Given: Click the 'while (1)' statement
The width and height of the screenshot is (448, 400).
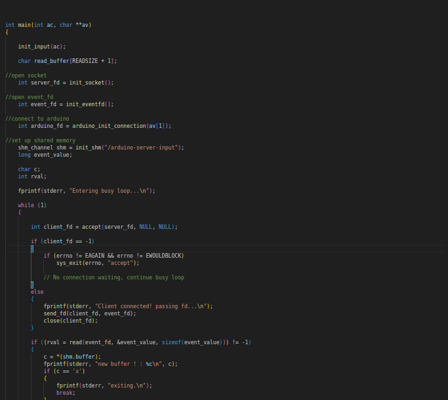Looking at the screenshot, I should 32,205.
